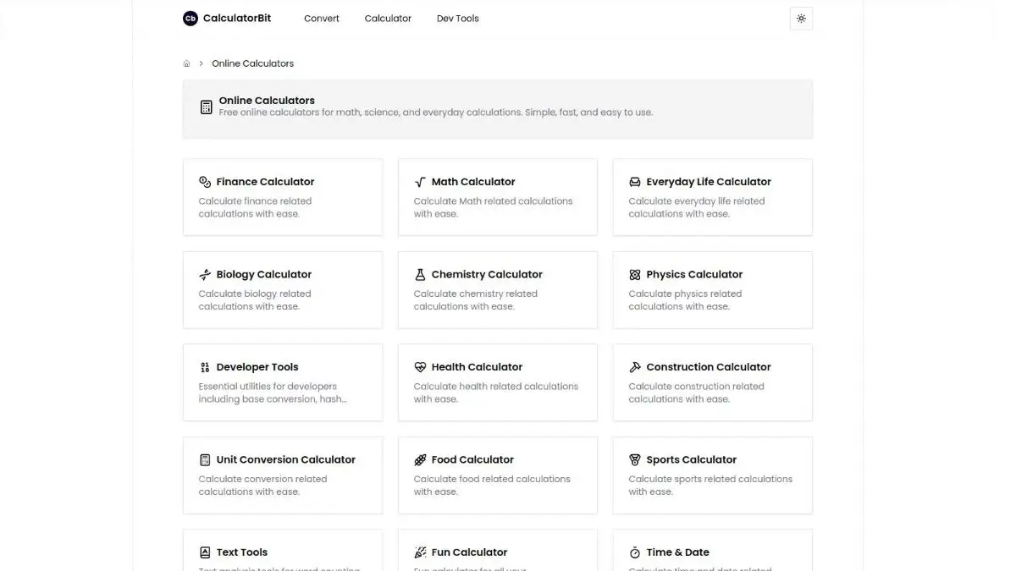Click the Health Calculator heart icon

(x=420, y=367)
